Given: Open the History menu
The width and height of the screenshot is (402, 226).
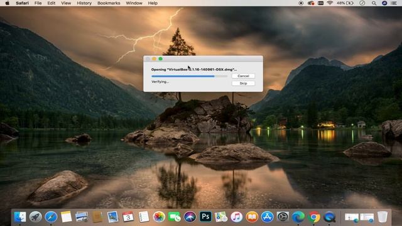Looking at the screenshot, I should click(84, 3).
